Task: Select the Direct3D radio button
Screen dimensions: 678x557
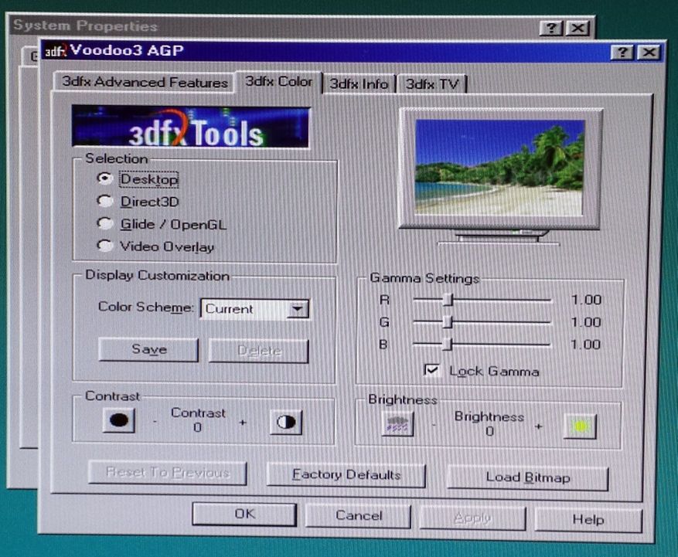Action: click(x=104, y=201)
